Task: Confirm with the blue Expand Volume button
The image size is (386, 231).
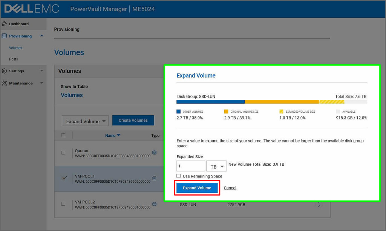Action: click(x=197, y=188)
